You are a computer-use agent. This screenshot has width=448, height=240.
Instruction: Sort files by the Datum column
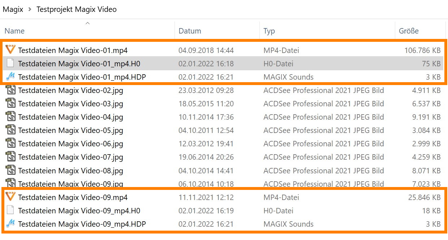(x=190, y=31)
